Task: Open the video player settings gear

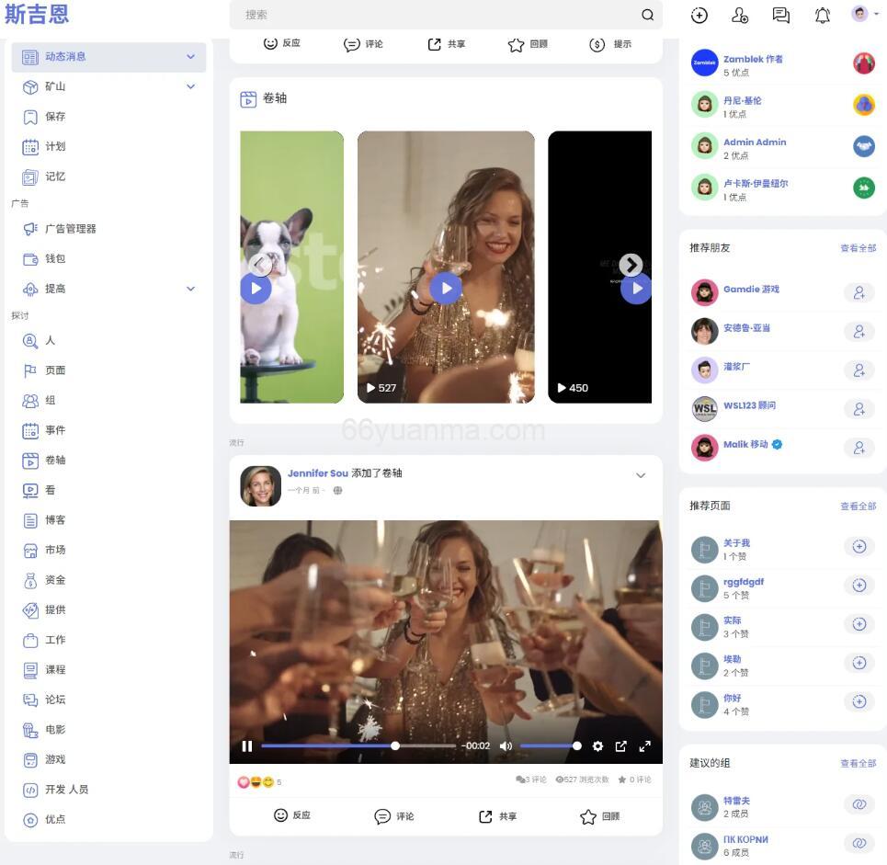Action: click(x=597, y=745)
